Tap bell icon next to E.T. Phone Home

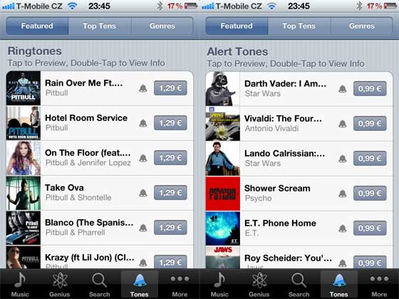[343, 229]
